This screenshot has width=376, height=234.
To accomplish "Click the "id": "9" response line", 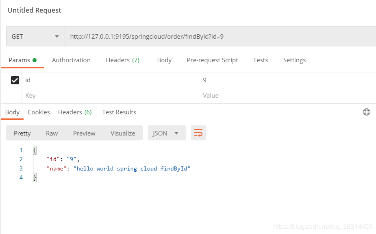I will pyautogui.click(x=63, y=159).
